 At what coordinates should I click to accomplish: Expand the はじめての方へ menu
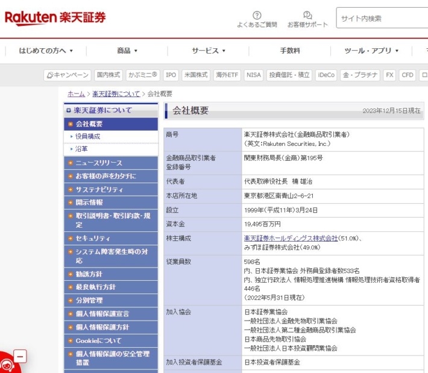tap(46, 51)
